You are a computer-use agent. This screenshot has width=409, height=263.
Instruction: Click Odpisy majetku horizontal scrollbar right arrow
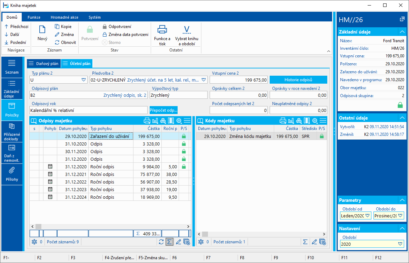(188, 226)
